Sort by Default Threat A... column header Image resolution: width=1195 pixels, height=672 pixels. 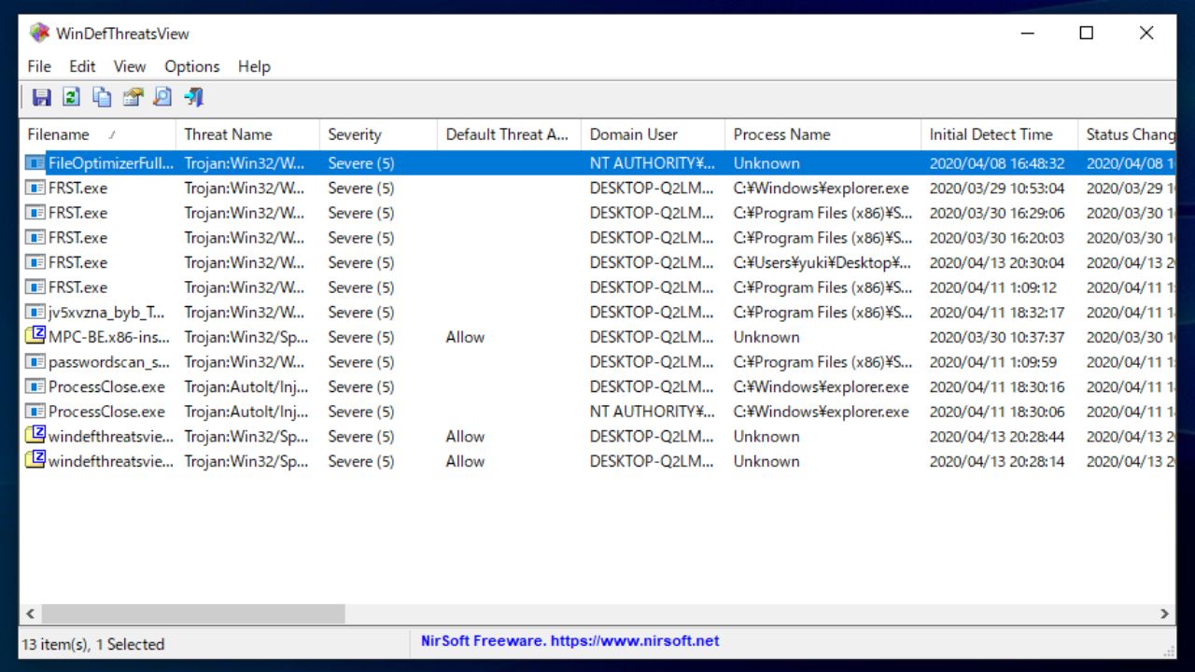(x=509, y=134)
